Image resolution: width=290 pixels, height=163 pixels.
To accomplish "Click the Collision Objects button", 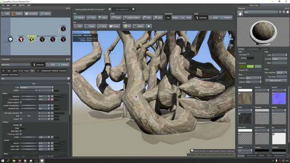I will (x=132, y=17).
